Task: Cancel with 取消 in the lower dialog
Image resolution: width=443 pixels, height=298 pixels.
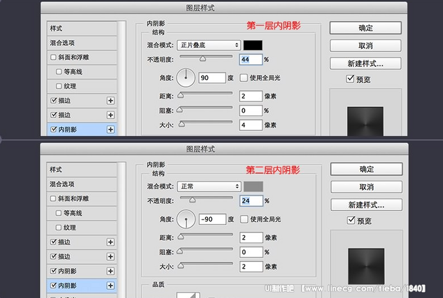Action: click(x=366, y=187)
